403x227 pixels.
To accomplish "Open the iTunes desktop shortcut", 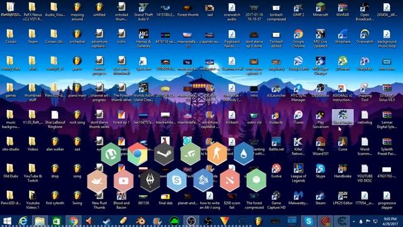I will tap(298, 117).
